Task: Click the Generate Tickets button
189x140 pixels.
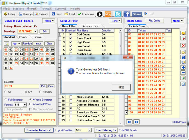Action: [x=39, y=130]
